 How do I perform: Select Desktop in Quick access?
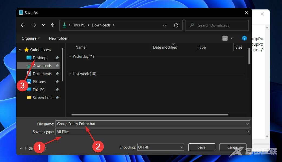(x=40, y=58)
